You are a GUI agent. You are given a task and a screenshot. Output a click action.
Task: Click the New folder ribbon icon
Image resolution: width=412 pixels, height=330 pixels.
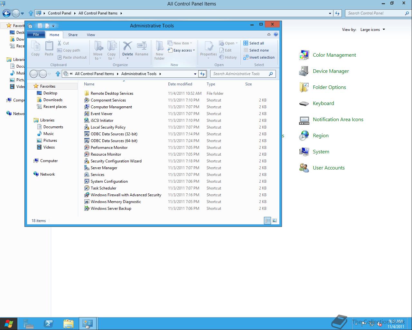coord(160,46)
